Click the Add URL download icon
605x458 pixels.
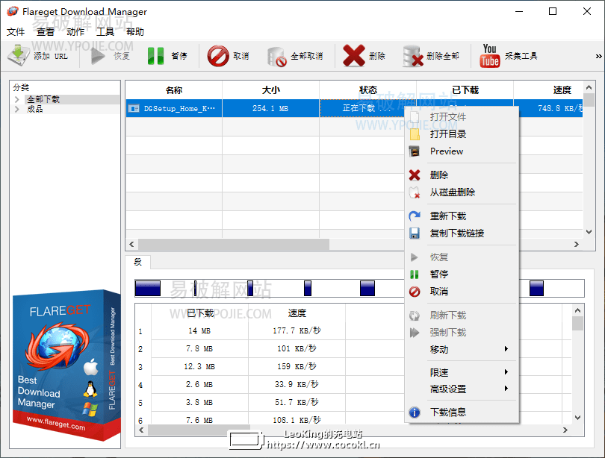(x=18, y=56)
